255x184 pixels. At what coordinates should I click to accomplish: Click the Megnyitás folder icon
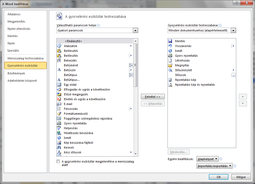coord(170,65)
